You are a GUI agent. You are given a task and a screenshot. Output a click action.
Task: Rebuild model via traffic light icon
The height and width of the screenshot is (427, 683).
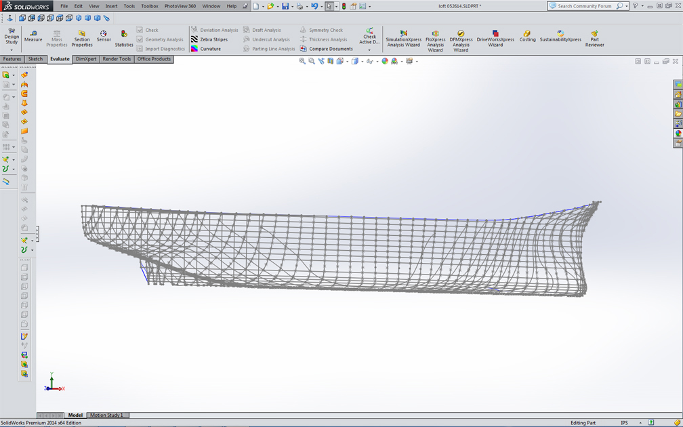click(x=344, y=6)
